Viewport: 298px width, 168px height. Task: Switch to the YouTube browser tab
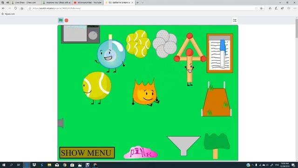[x=88, y=3]
